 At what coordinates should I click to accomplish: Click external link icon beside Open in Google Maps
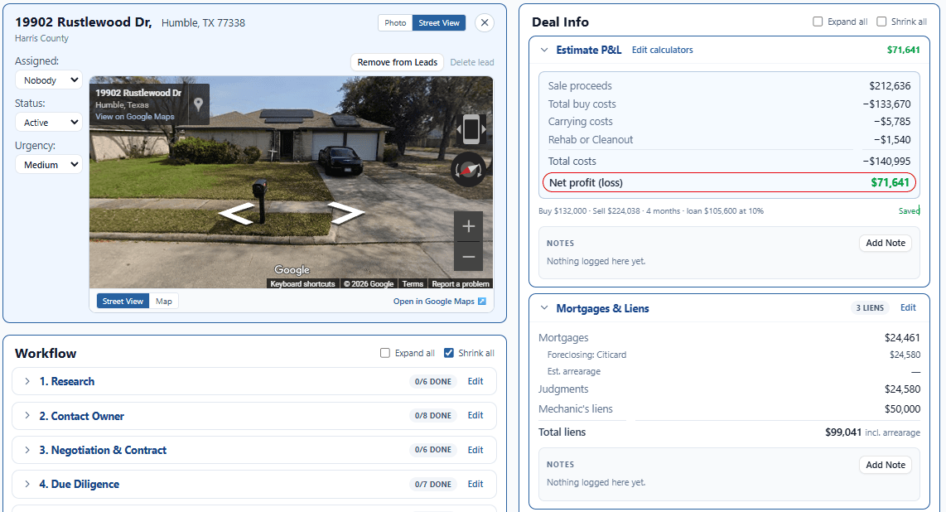(x=482, y=302)
